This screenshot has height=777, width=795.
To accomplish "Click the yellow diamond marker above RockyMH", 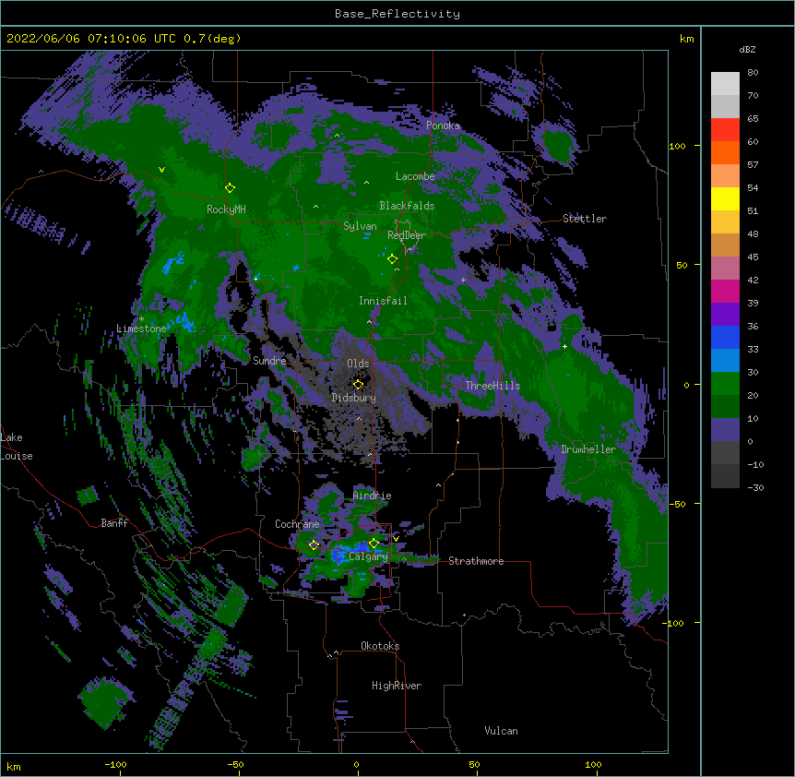I will (x=231, y=188).
